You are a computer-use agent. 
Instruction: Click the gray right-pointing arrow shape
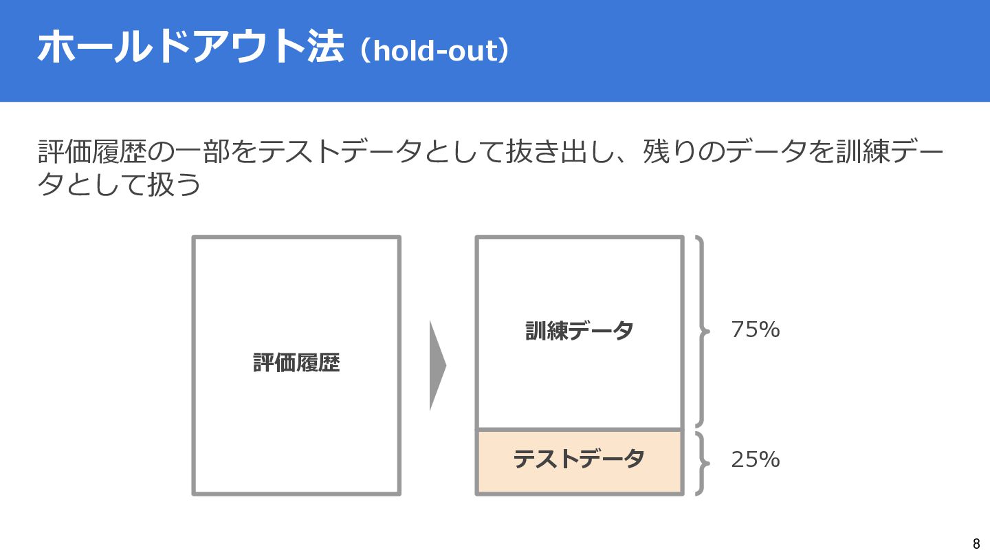pos(437,366)
